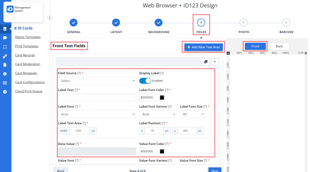The height and width of the screenshot is (172, 310).
Task: Click the bottom Back step button
Action: [61, 170]
